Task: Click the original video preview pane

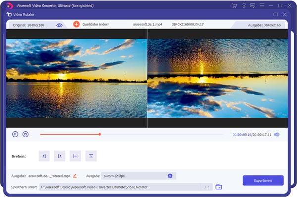Action: (77, 78)
